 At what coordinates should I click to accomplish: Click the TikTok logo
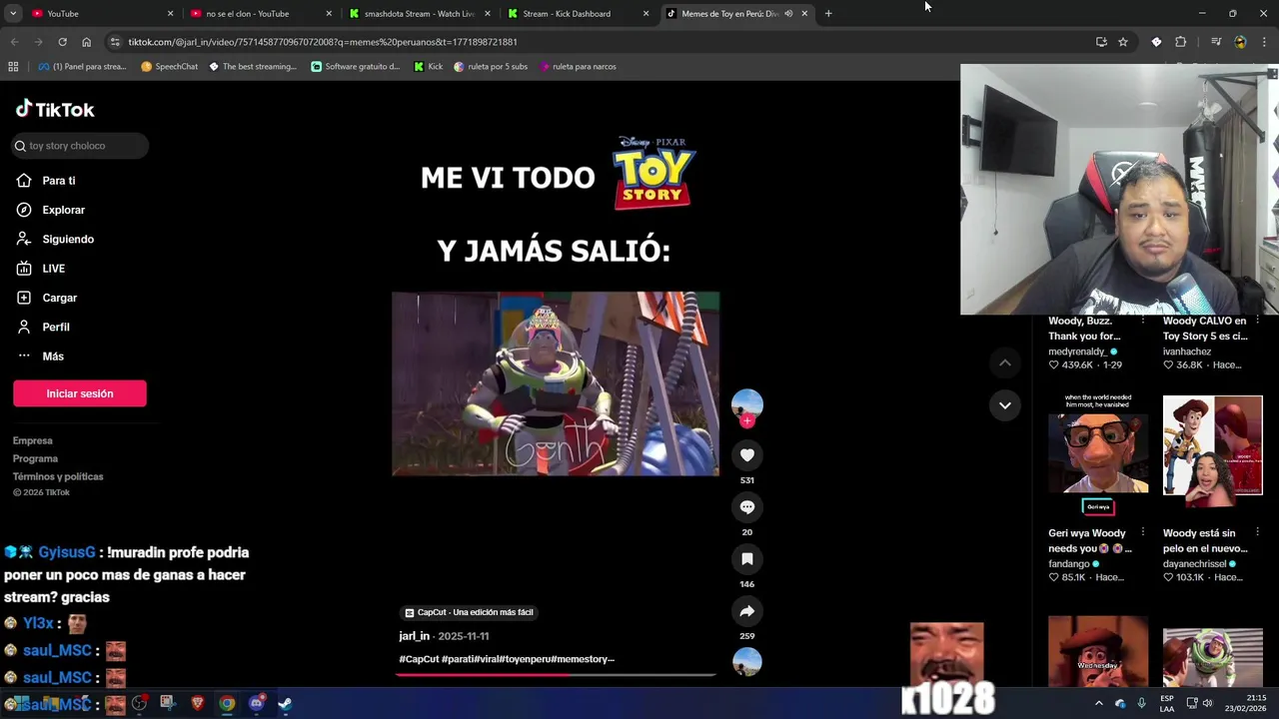[55, 109]
